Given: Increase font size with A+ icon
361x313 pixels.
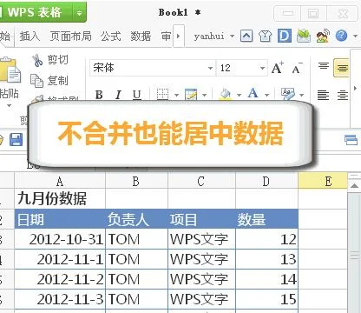Looking at the screenshot, I should [278, 68].
